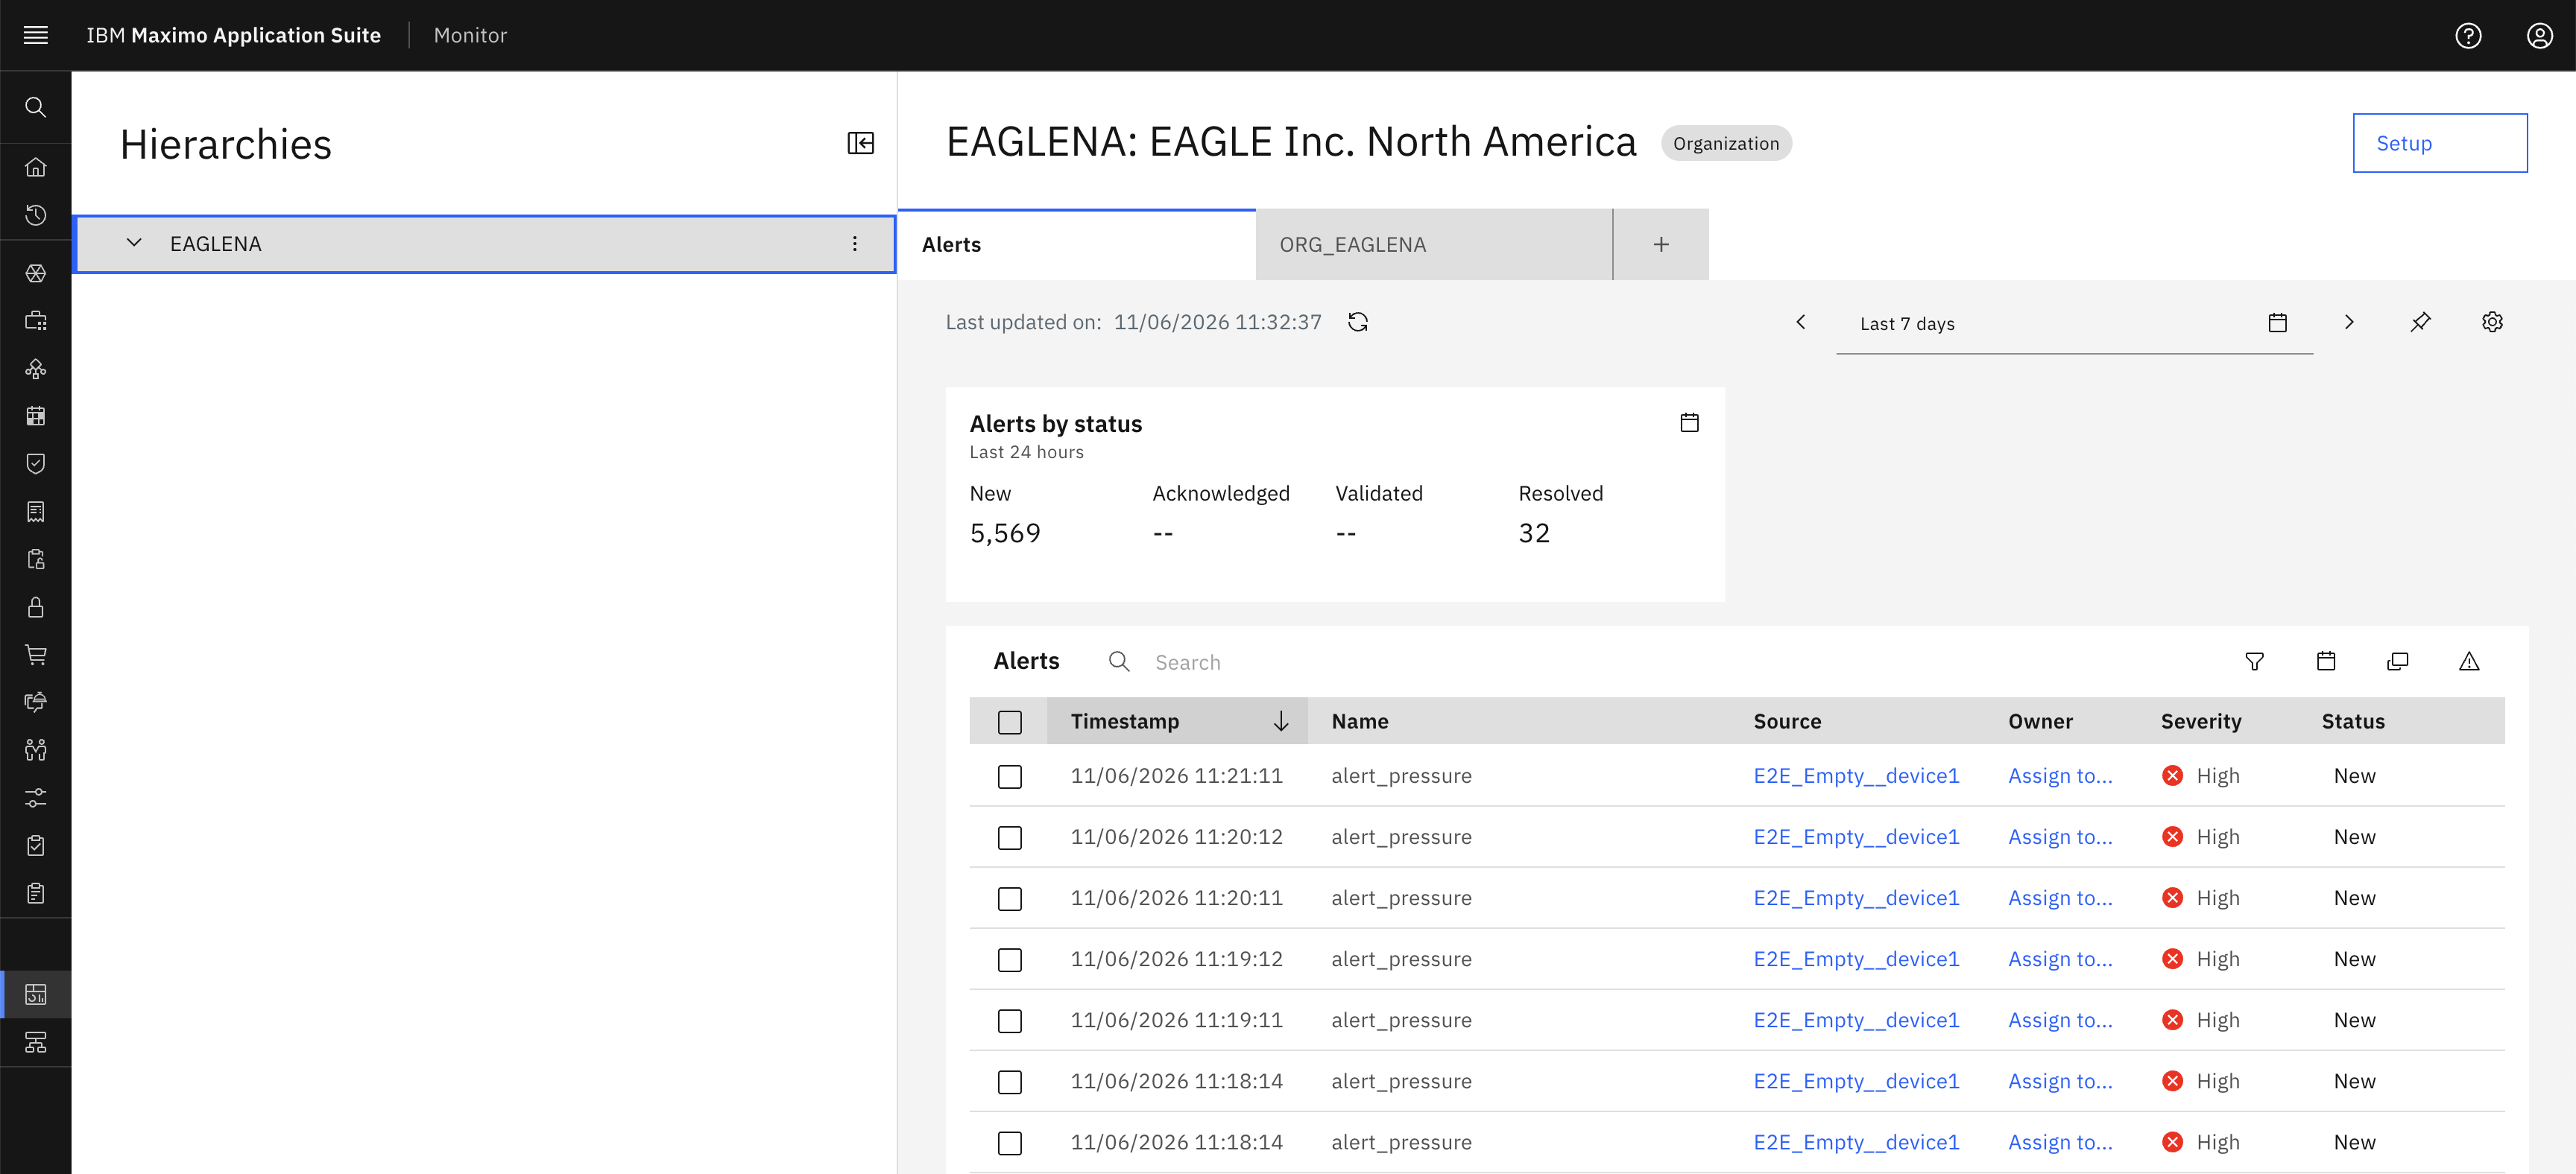
Task: Open the alerts table filter icon
Action: [x=2254, y=661]
